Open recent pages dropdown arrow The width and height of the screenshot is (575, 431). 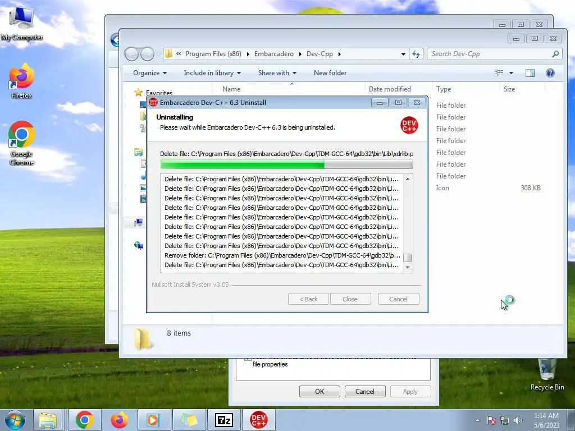(158, 54)
